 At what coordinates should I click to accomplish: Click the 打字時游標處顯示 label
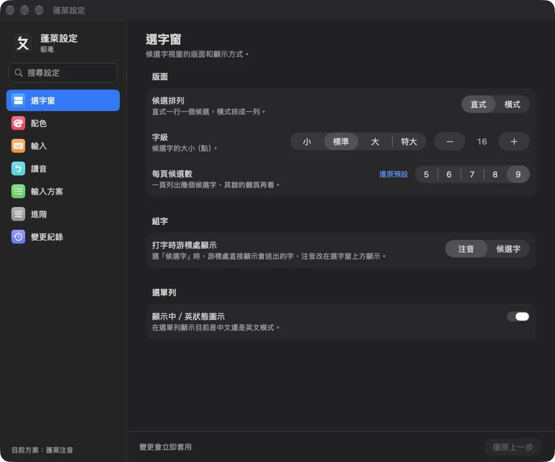184,245
